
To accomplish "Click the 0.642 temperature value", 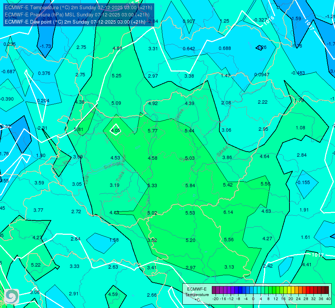I will (189, 49).
